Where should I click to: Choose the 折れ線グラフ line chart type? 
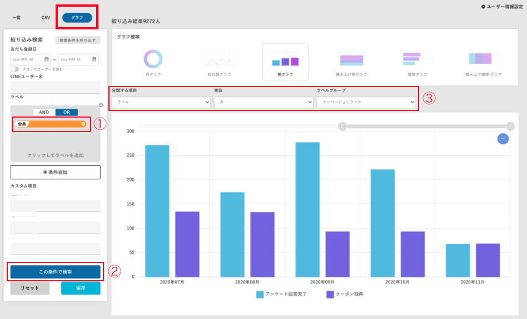pos(219,59)
